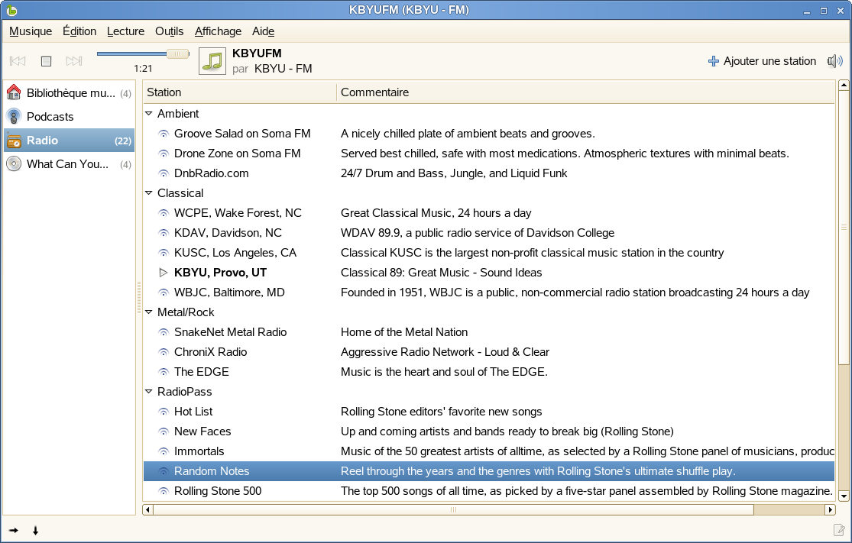Select the 'Immortals' station name
Screen dimensions: 852x543
[x=199, y=451]
